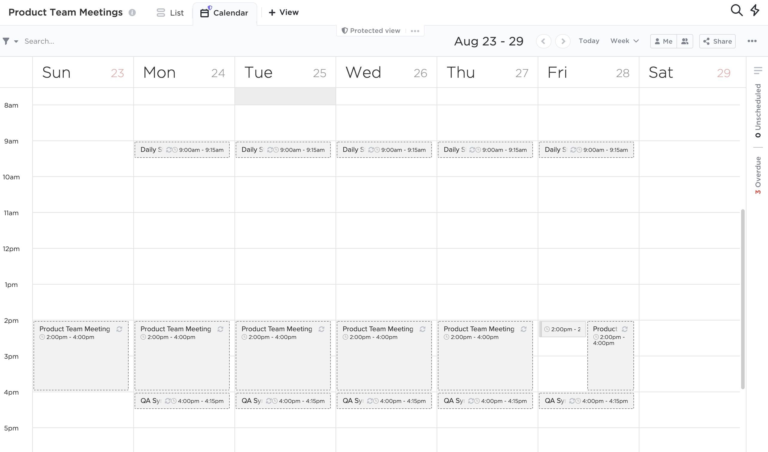
Task: Click the lightning bolt automation icon
Action: point(755,10)
